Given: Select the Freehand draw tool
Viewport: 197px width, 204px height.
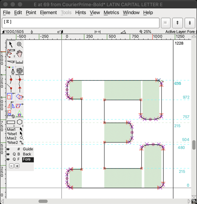Looking at the screenshot, I should tap(11, 53).
